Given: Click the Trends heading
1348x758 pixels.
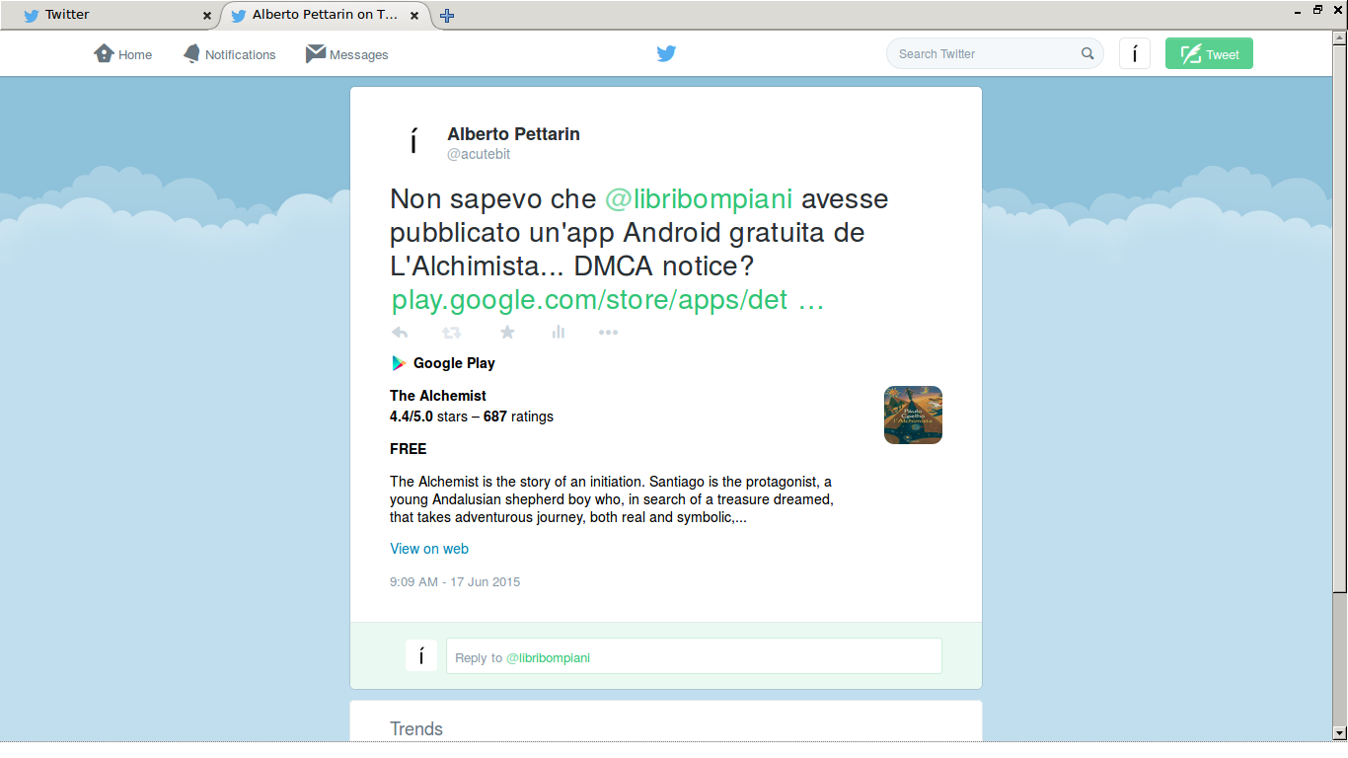Looking at the screenshot, I should (416, 729).
